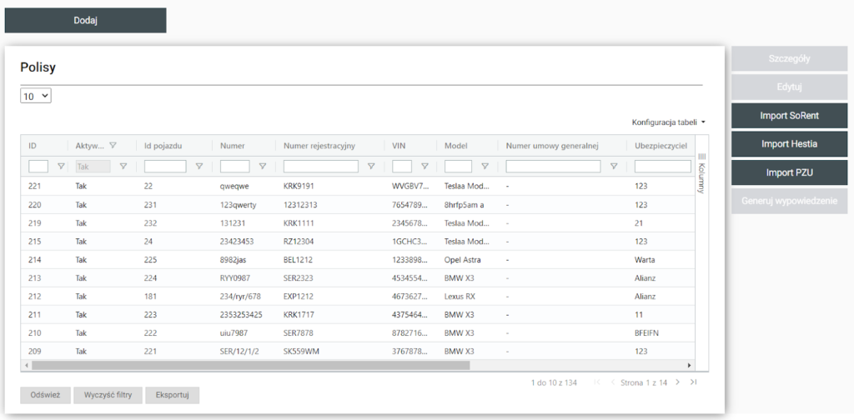Sort table by the Numer rejestracyjny header
This screenshot has width=854, height=420.
tap(320, 146)
